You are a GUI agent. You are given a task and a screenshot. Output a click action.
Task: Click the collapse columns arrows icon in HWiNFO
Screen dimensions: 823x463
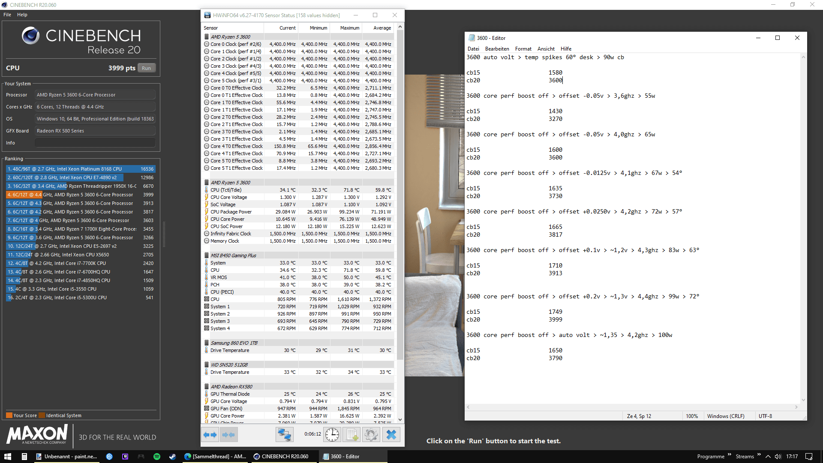tap(228, 435)
